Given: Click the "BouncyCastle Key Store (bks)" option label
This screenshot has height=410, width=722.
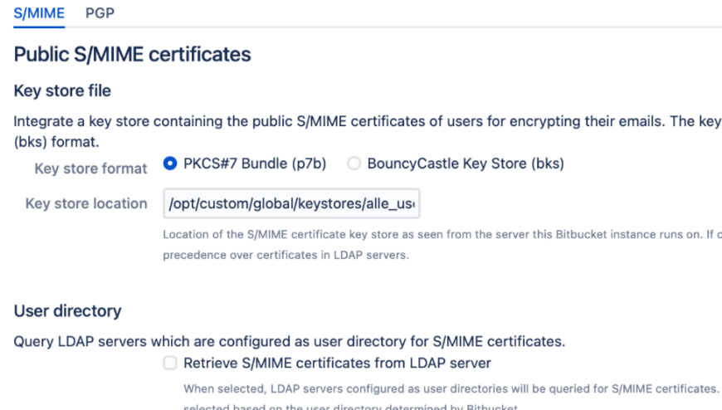Looking at the screenshot, I should coord(466,164).
